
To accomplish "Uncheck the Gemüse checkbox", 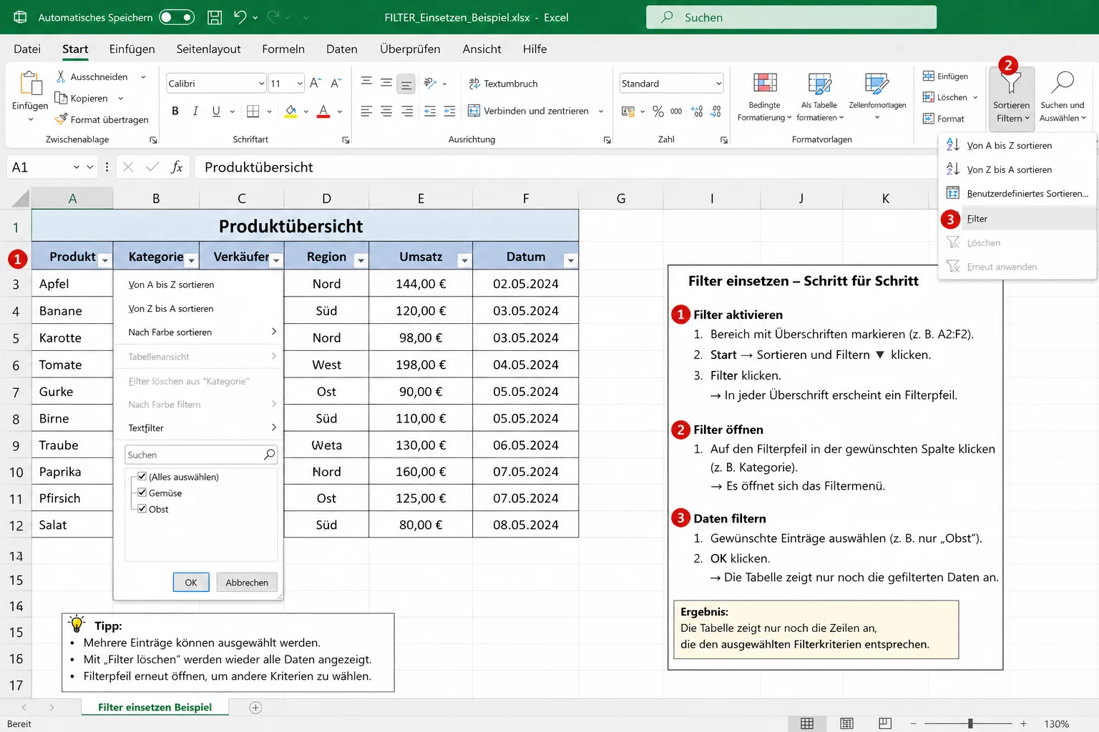I will (142, 493).
